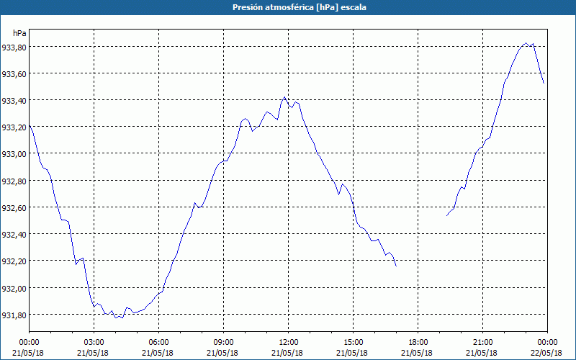Click the 09:00 time axis label
Viewport: 576px width, 360px height.
223,343
